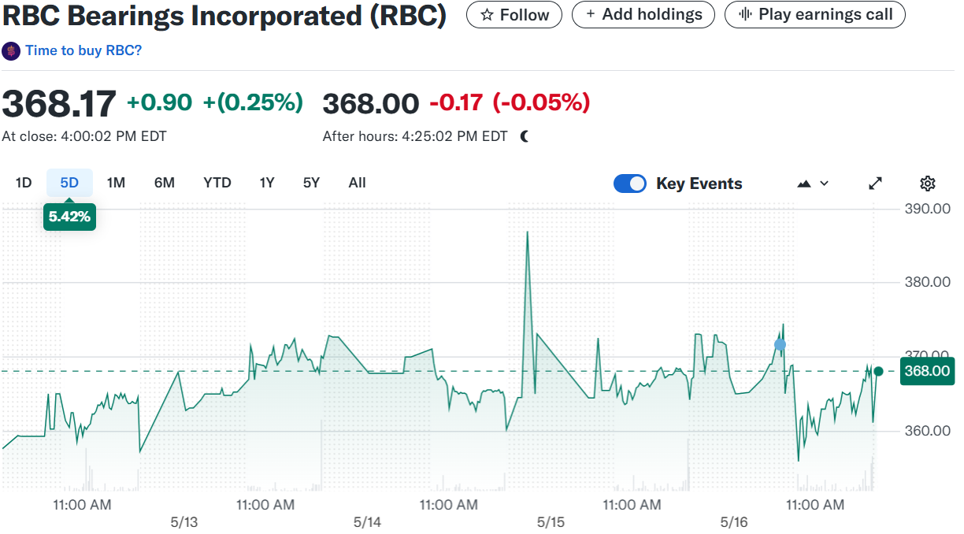This screenshot has width=964, height=534.
Task: Open chart settings gear
Action: 928,184
